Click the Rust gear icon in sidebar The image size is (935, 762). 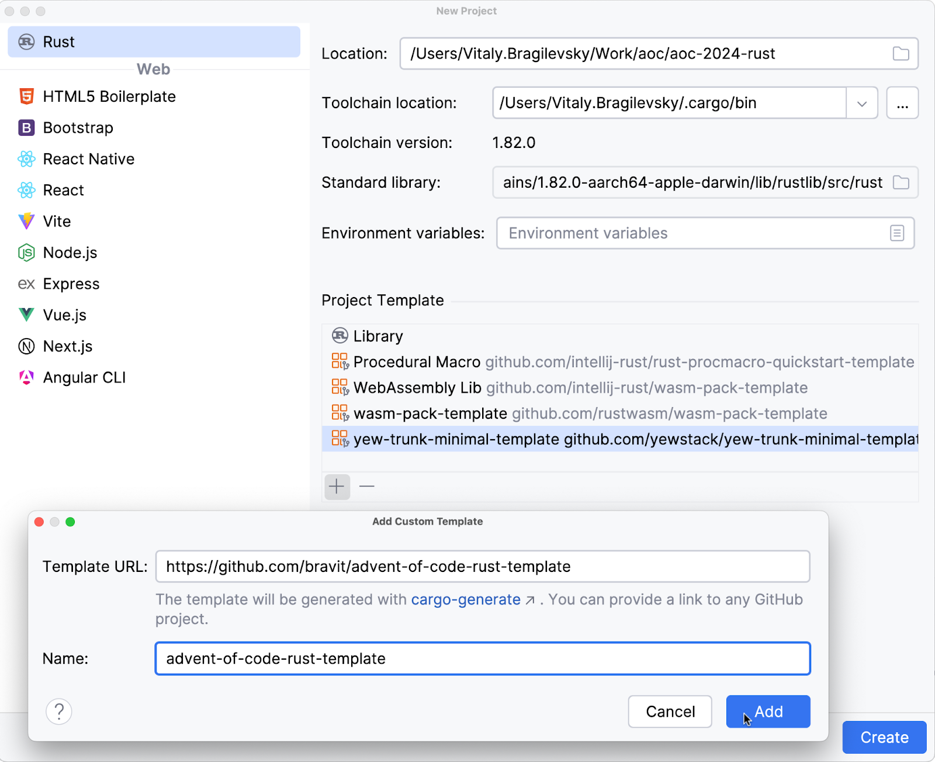26,42
